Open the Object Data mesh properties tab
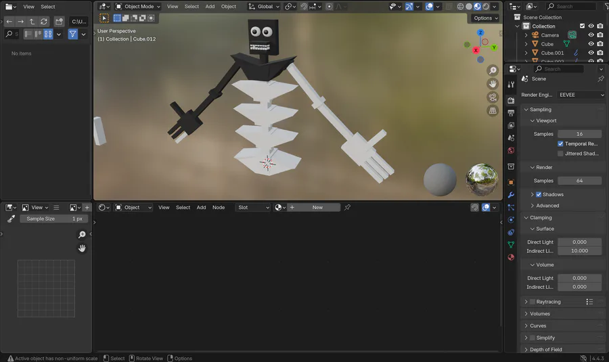Image resolution: width=609 pixels, height=362 pixels. pyautogui.click(x=511, y=245)
